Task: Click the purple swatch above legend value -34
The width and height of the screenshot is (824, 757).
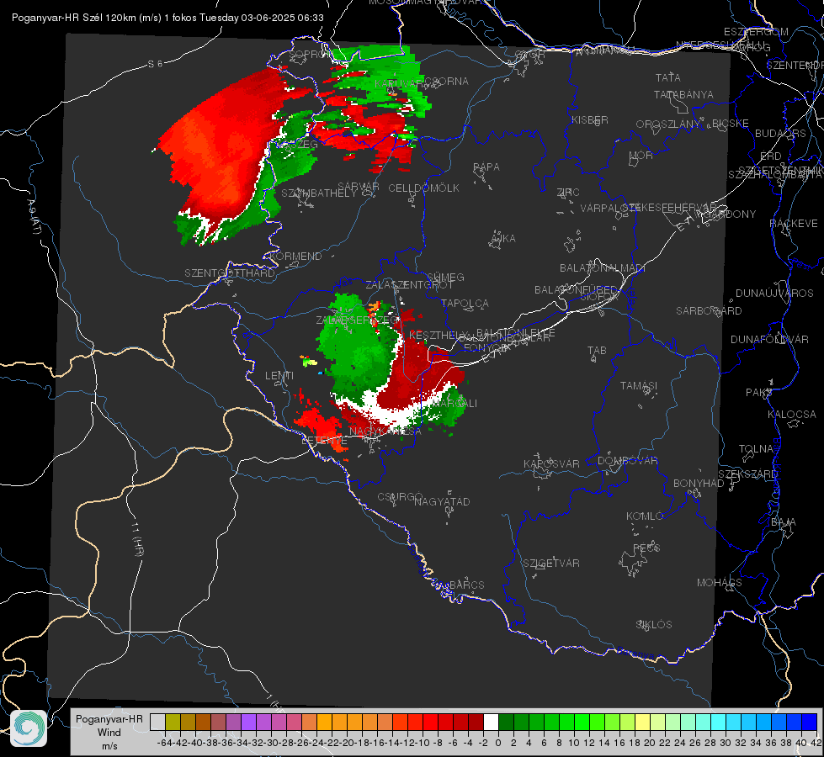Action: pos(248,722)
